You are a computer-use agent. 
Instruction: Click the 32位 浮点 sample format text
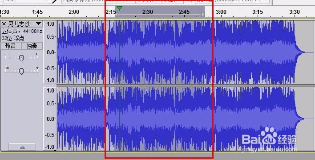pos(13,38)
